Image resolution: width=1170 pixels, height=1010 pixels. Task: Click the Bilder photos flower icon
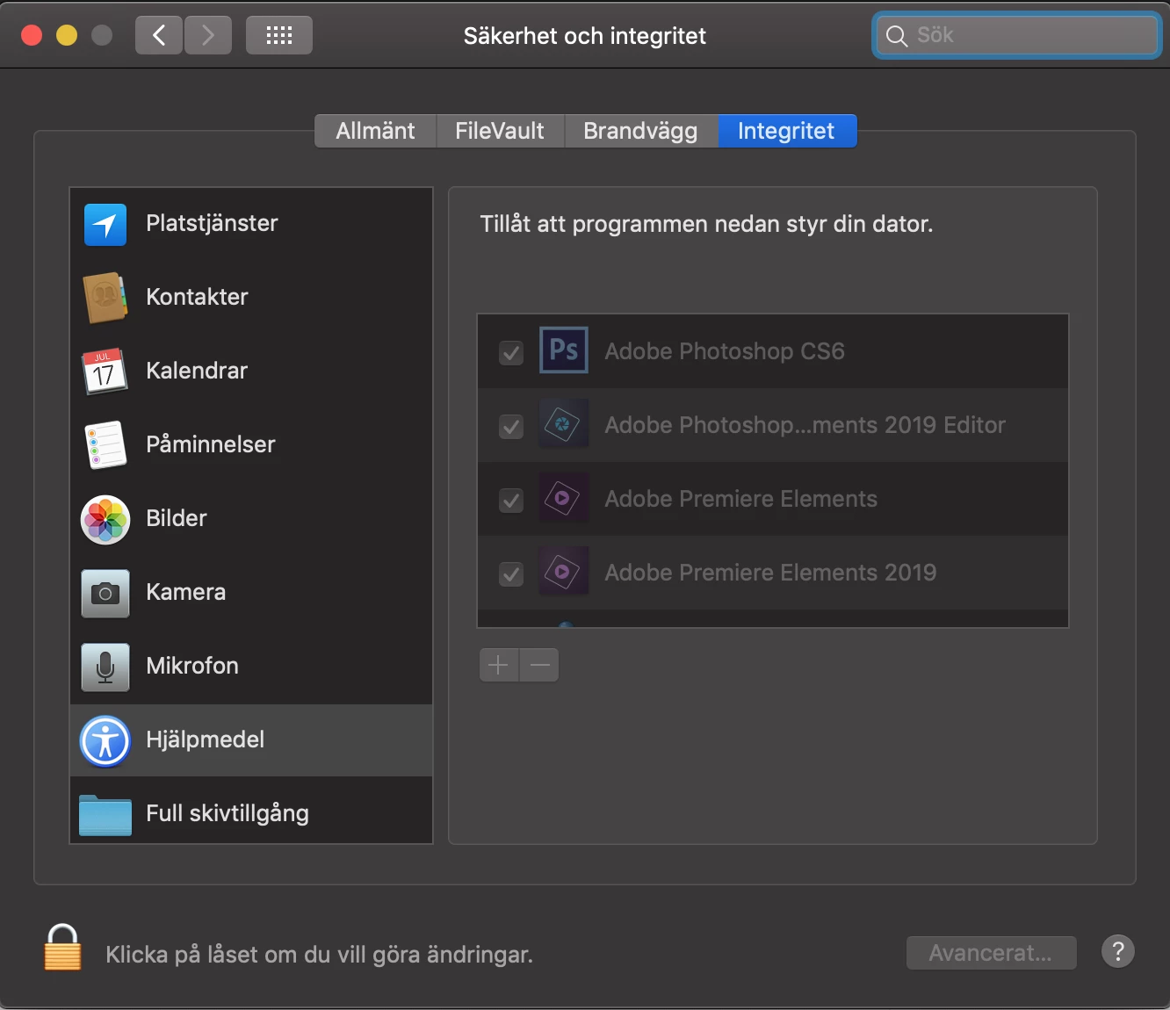(x=105, y=519)
